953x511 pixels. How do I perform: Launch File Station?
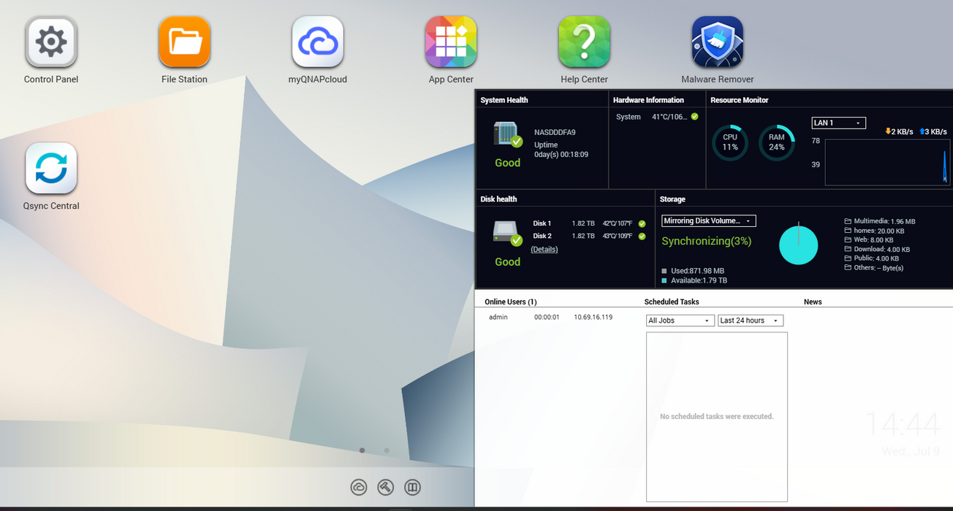point(184,42)
